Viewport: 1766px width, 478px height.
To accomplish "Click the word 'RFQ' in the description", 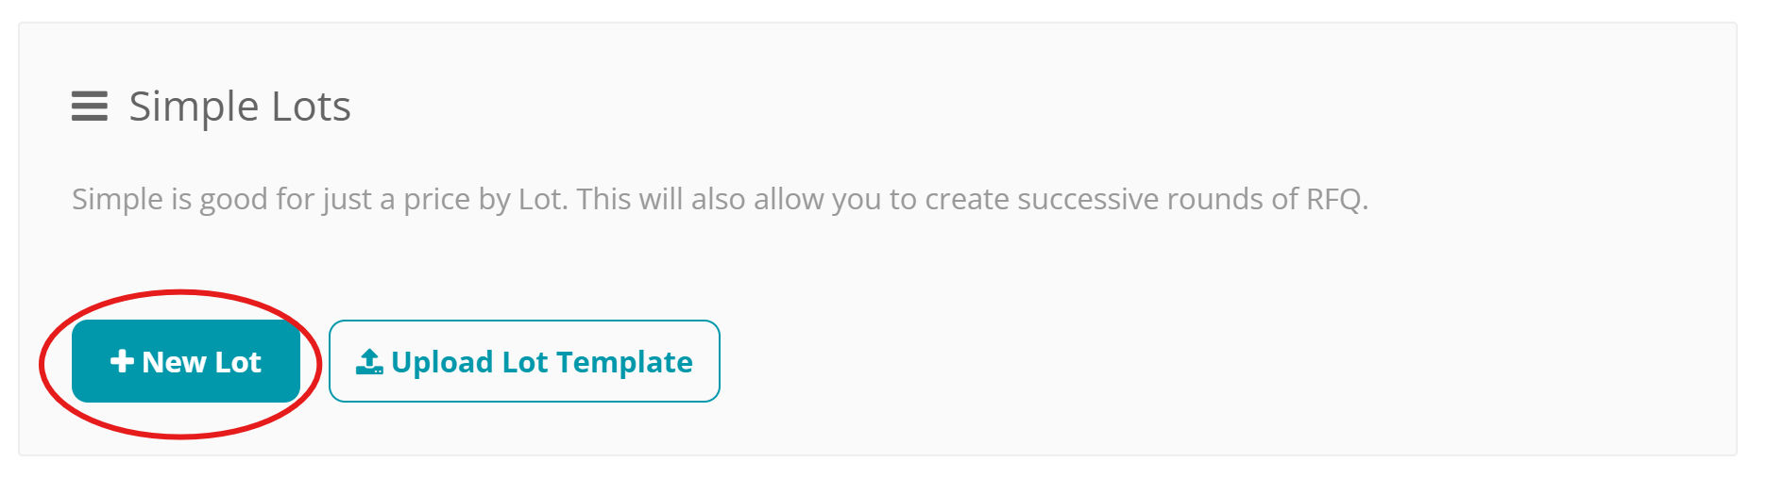I will tap(1336, 200).
